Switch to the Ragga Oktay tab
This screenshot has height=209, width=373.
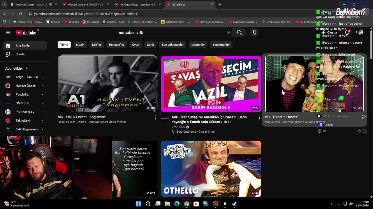click(x=138, y=4)
